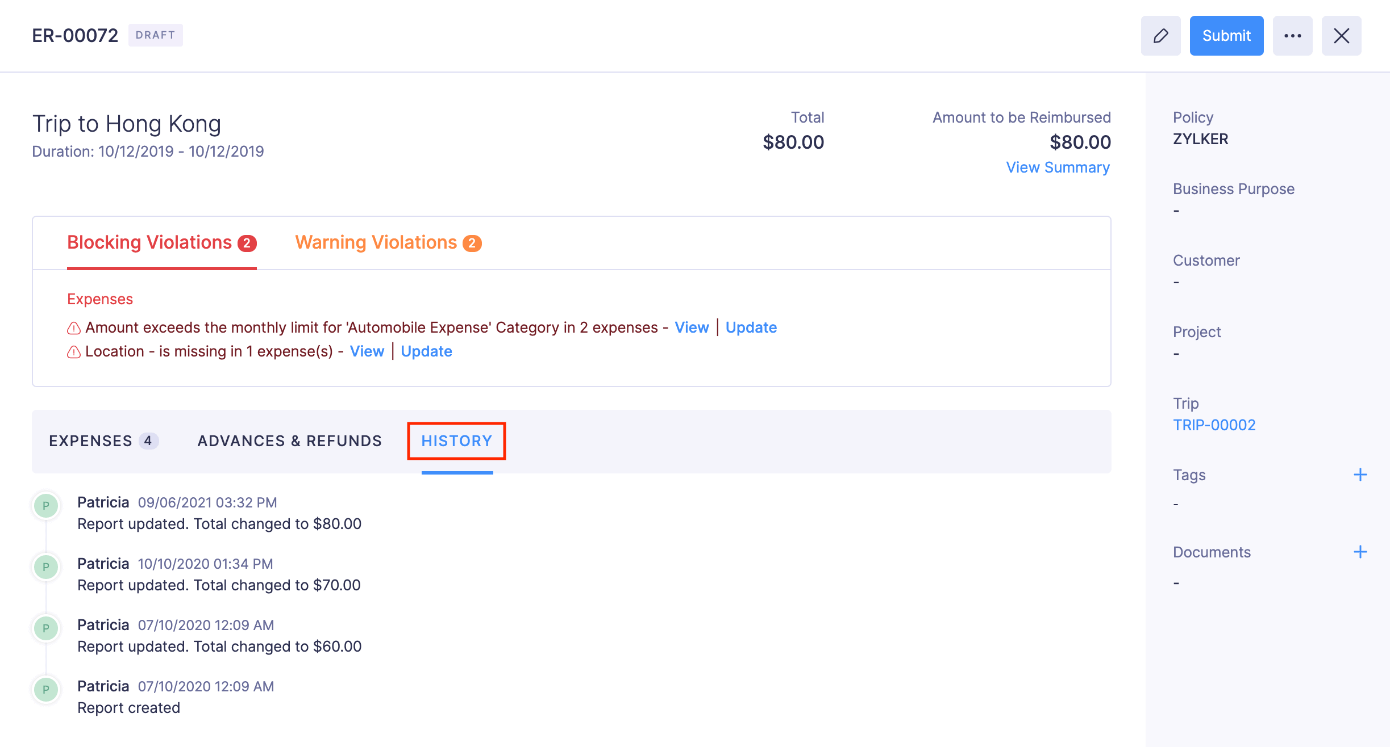1390x747 pixels.
Task: Click warning icon beside Location missing violation
Action: coord(74,352)
